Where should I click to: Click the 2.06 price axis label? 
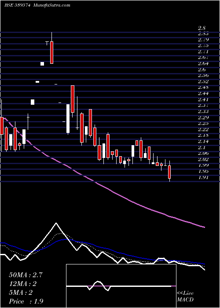(x=203, y=153)
